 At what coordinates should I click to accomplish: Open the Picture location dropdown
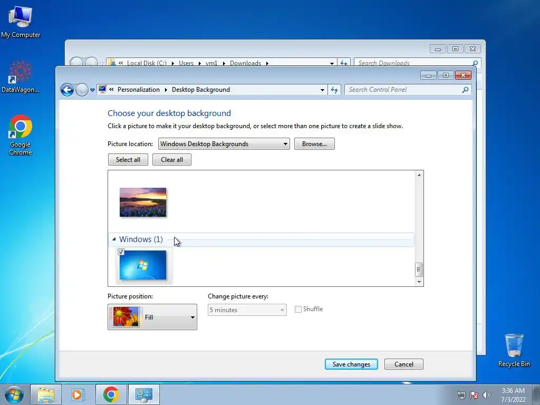[x=224, y=144]
